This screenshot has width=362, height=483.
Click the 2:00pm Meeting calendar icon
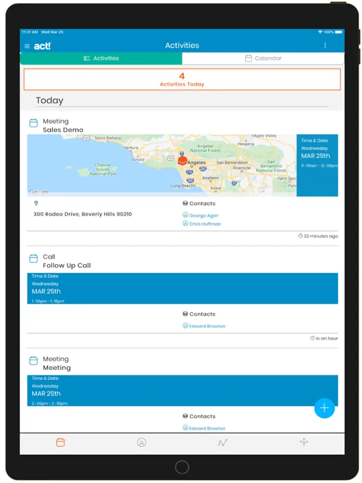(33, 361)
